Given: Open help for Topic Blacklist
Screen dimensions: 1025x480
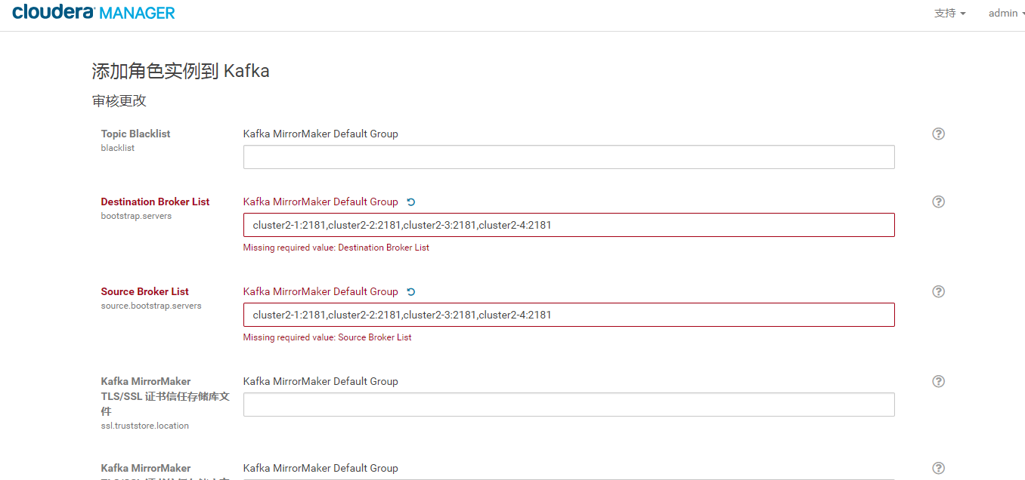Looking at the screenshot, I should (939, 134).
